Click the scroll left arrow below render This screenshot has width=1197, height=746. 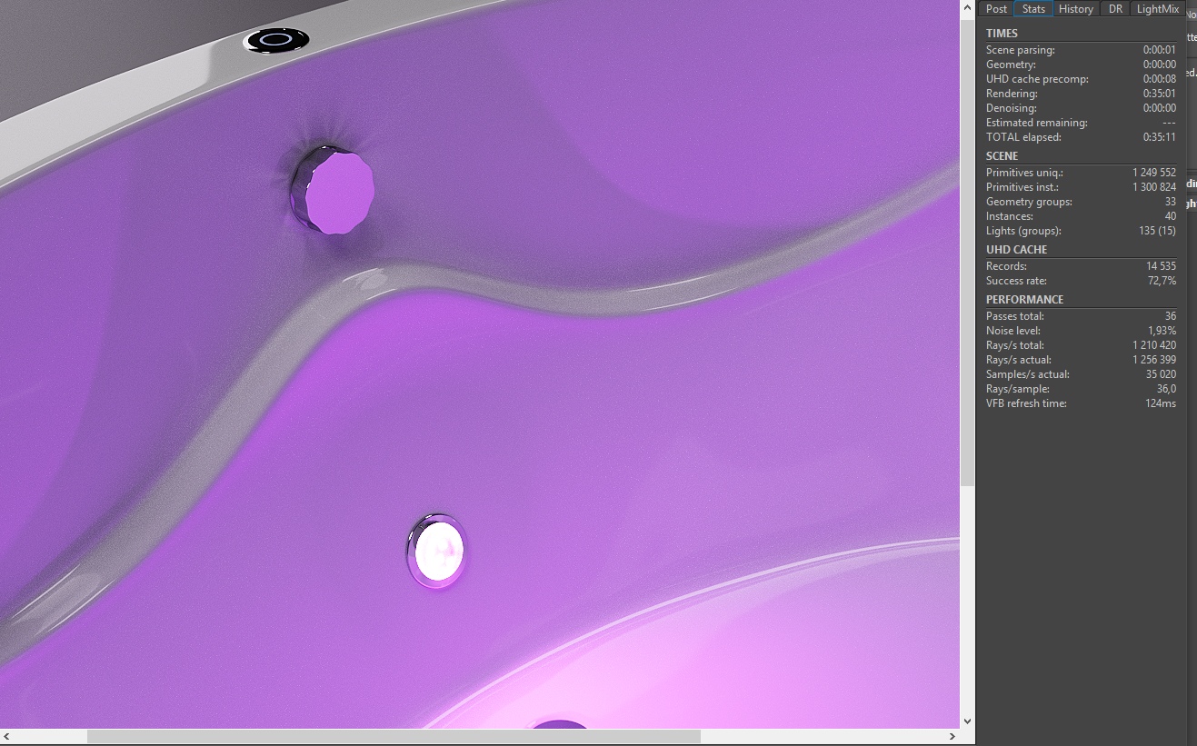point(7,736)
